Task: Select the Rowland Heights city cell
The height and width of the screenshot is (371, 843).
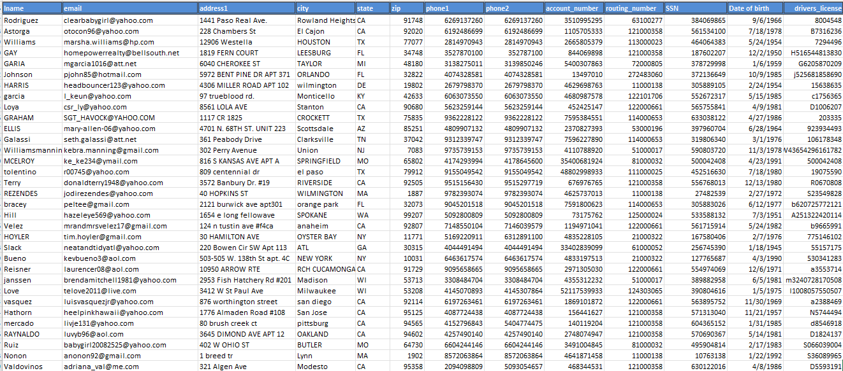Action: 325,20
